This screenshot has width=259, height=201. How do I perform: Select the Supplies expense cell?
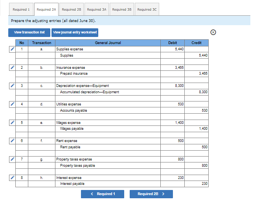pyautogui.click(x=108, y=49)
